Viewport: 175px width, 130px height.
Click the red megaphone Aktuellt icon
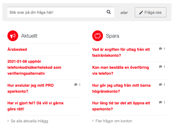click(x=13, y=36)
